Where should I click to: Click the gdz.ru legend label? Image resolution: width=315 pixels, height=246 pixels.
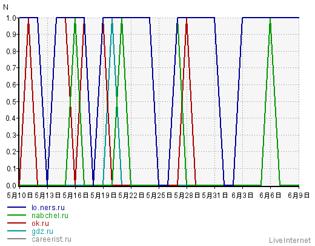coord(42,231)
